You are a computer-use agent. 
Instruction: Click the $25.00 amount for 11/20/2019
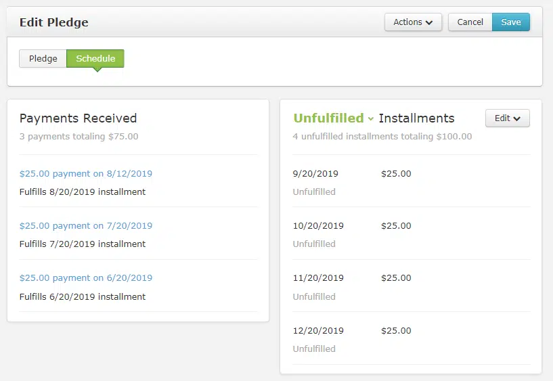click(396, 278)
